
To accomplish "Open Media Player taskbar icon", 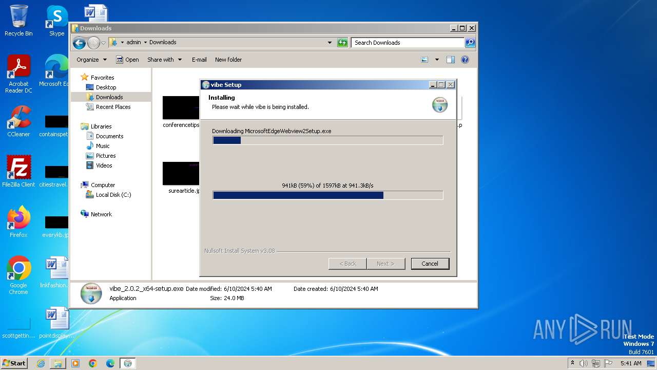I will [x=75, y=363].
